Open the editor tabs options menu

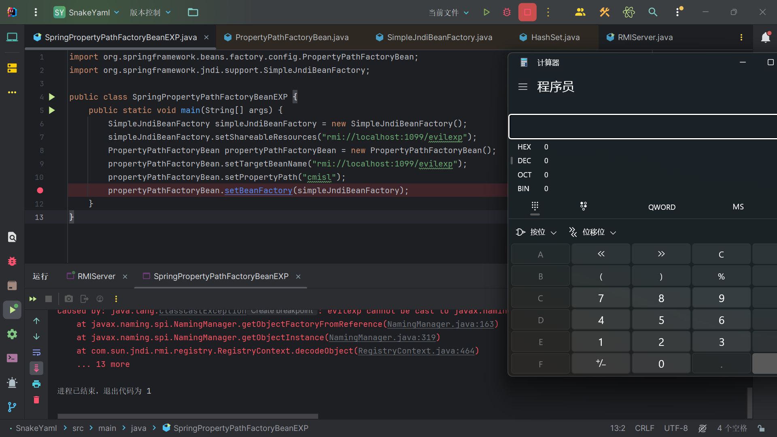pyautogui.click(x=741, y=37)
